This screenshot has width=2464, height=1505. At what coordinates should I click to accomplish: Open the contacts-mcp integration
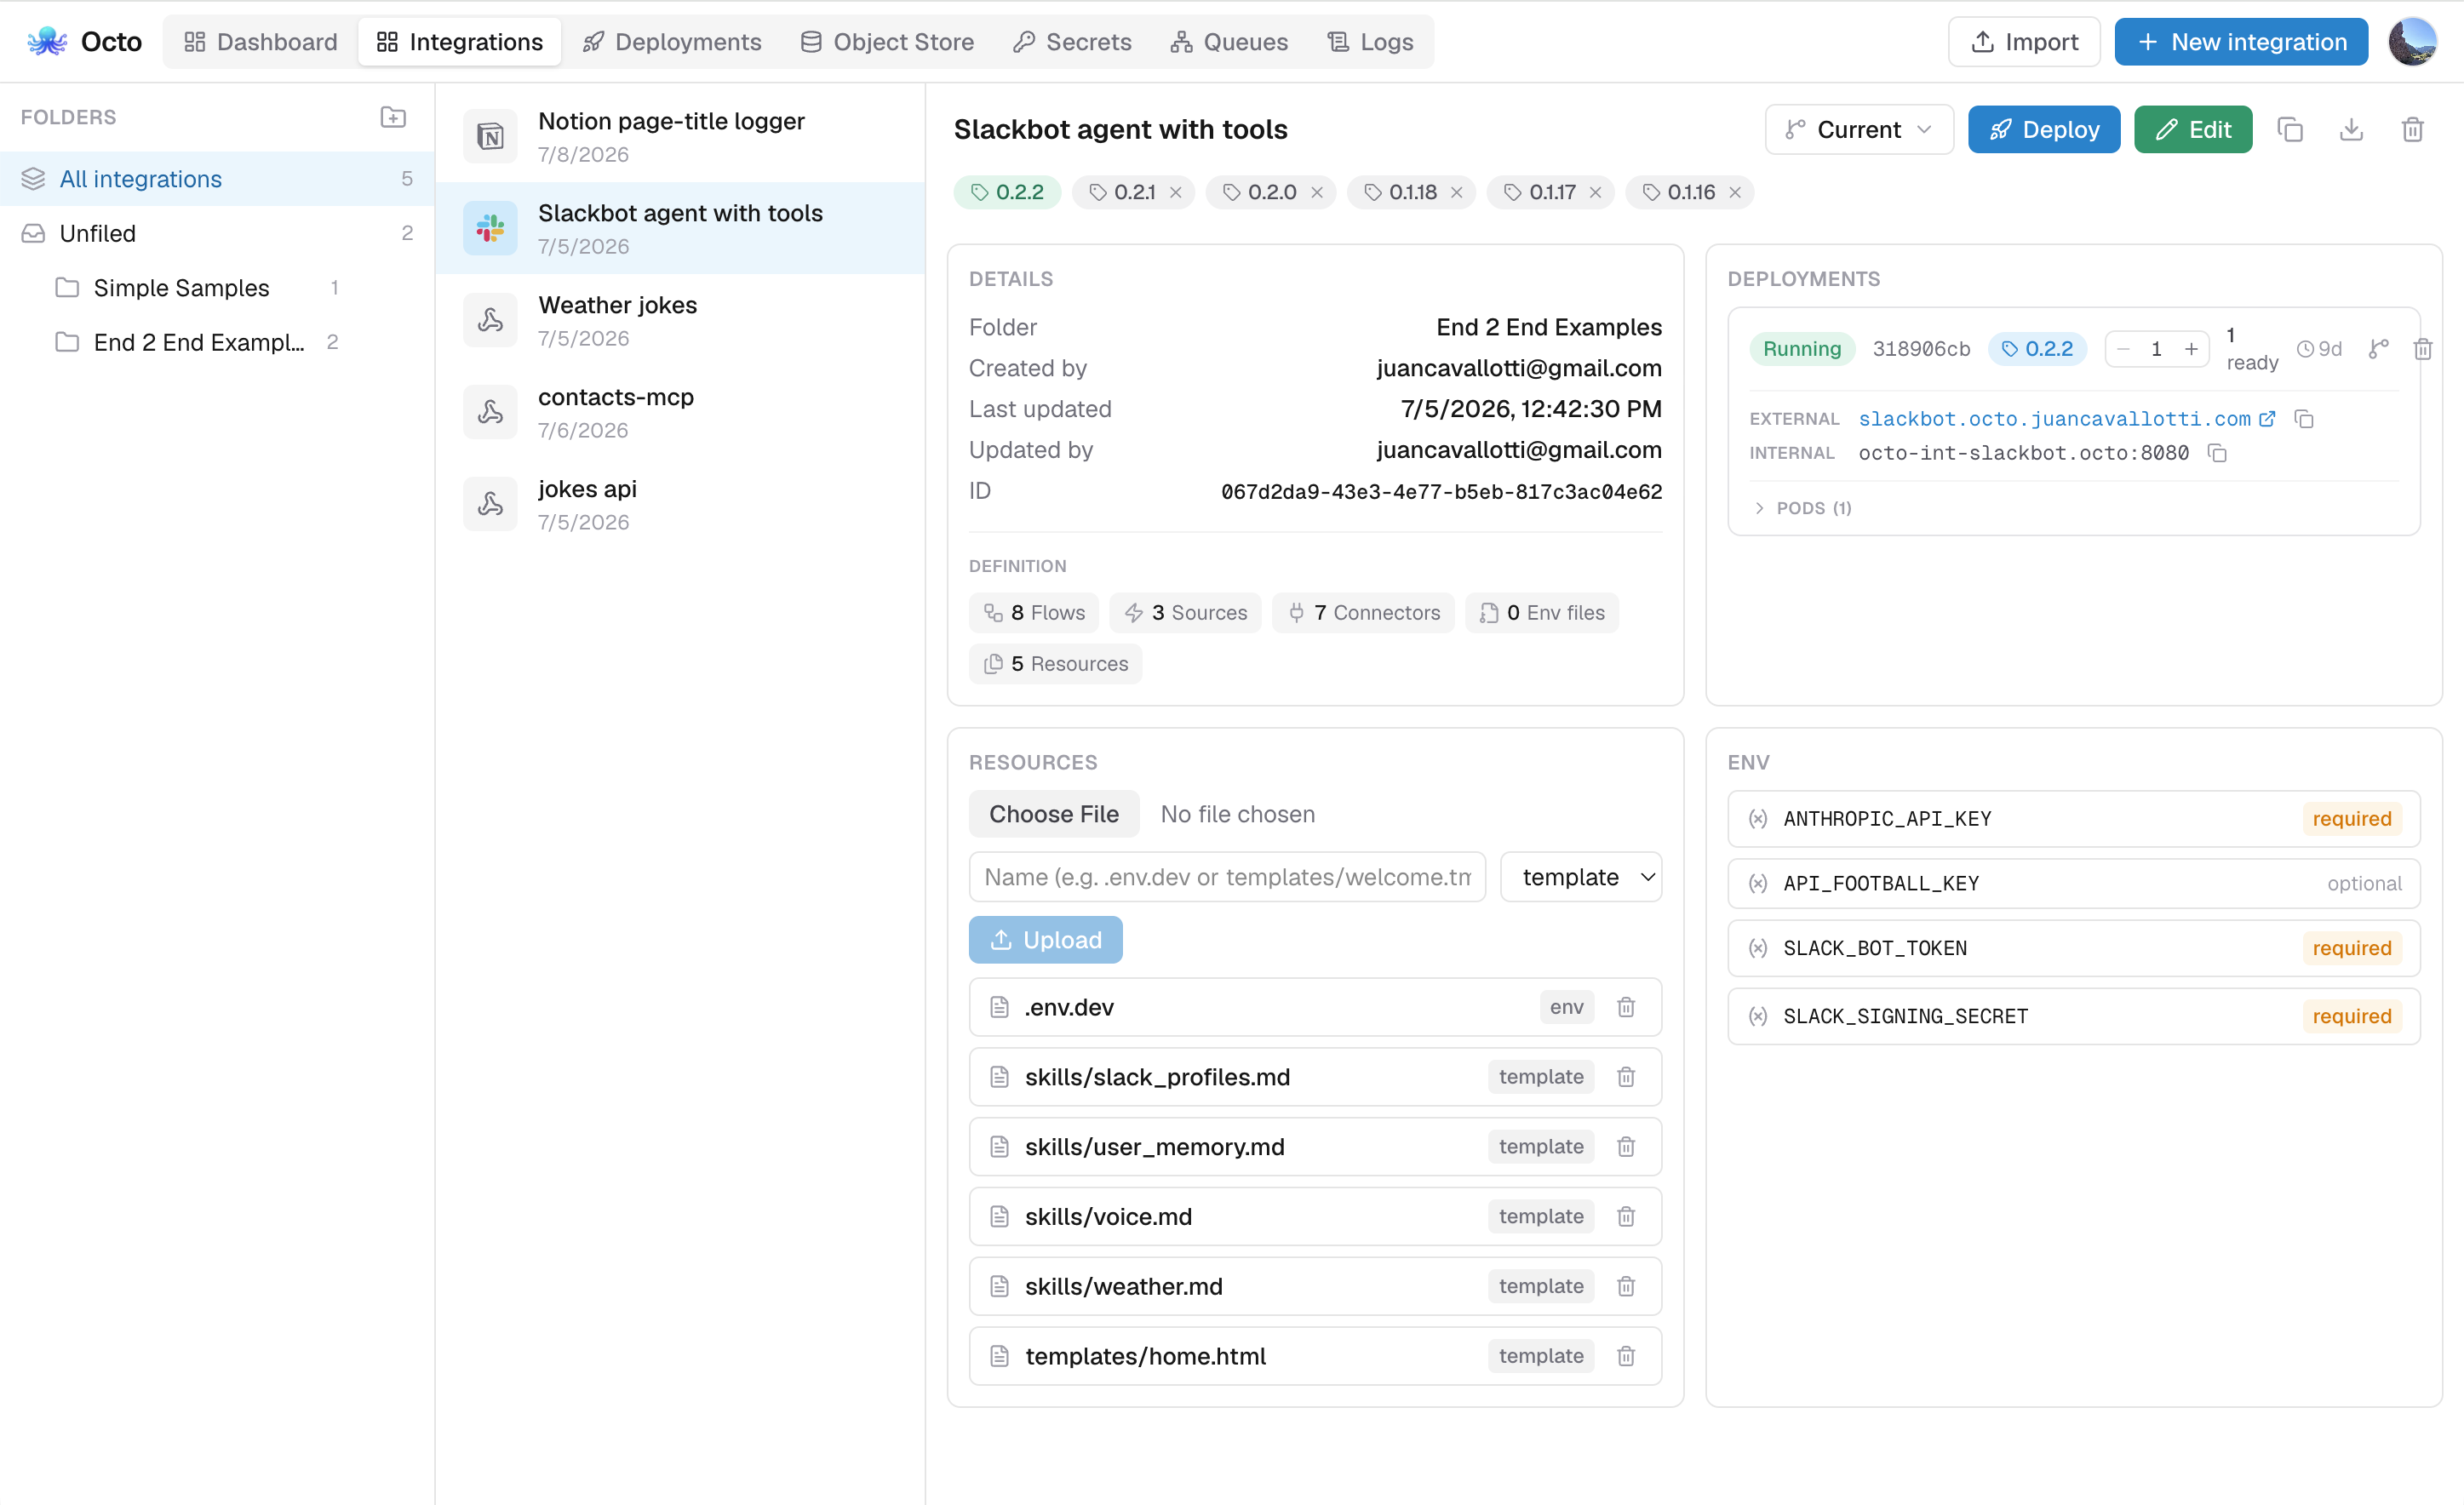680,412
